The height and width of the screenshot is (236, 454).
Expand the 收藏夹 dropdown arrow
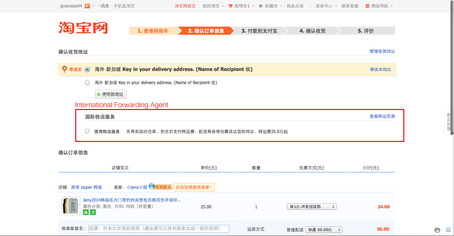point(281,6)
